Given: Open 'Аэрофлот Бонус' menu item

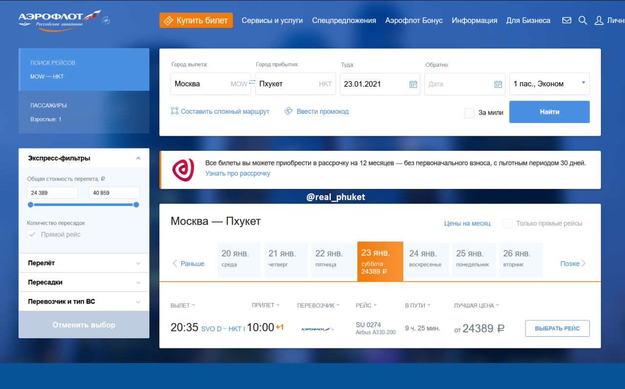Looking at the screenshot, I should [x=414, y=20].
